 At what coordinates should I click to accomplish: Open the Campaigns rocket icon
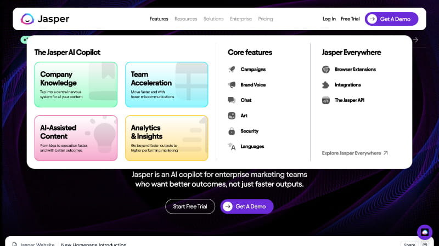232,70
